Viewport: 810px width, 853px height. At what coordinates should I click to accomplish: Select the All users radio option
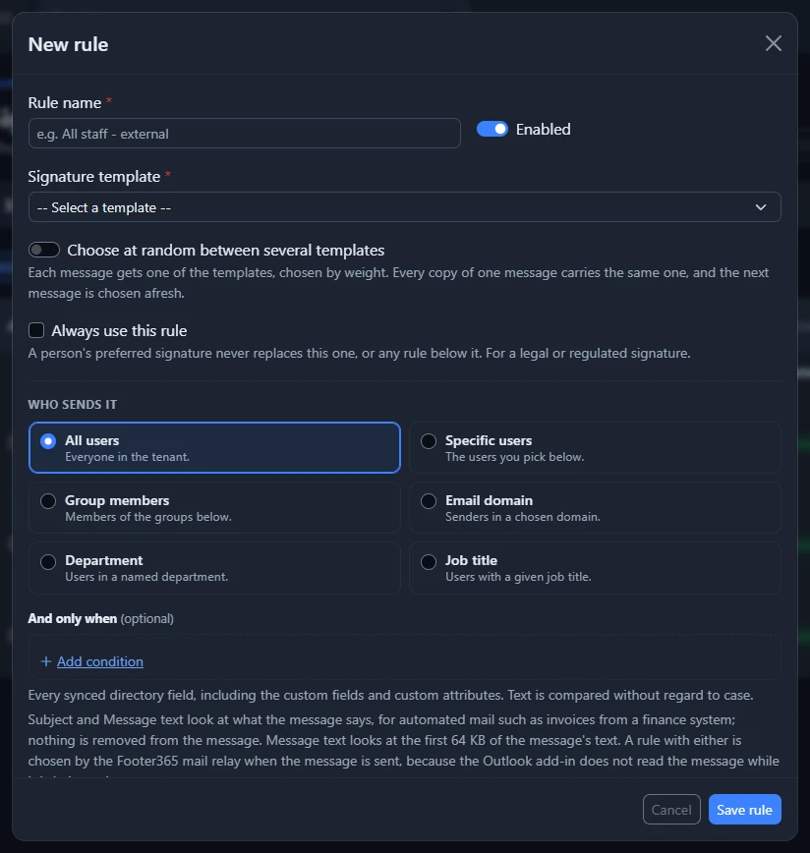click(x=48, y=441)
